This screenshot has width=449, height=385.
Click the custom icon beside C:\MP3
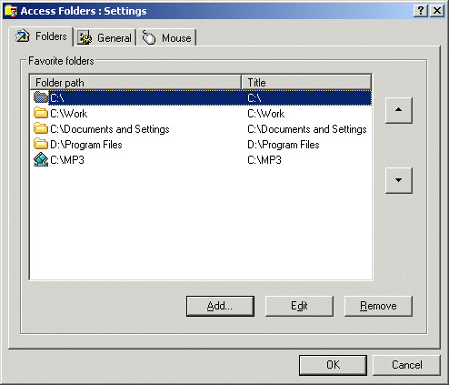pos(41,159)
